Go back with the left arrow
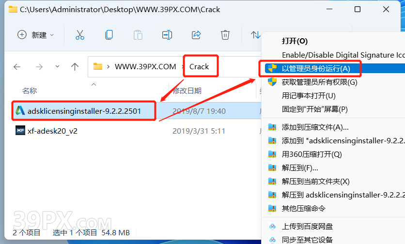405x244 pixels. (17, 67)
